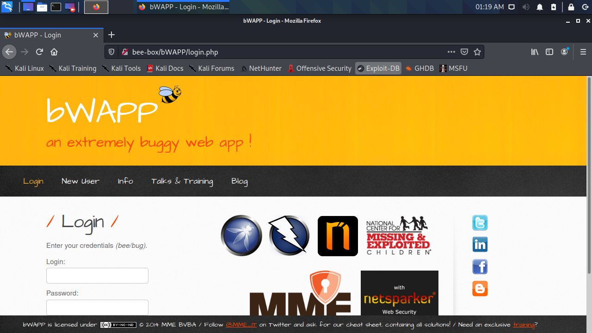Open the Exploit-DB bookmark
The width and height of the screenshot is (592, 333).
tap(378, 68)
